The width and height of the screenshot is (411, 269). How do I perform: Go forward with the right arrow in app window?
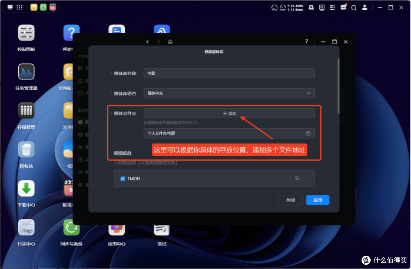(159, 42)
